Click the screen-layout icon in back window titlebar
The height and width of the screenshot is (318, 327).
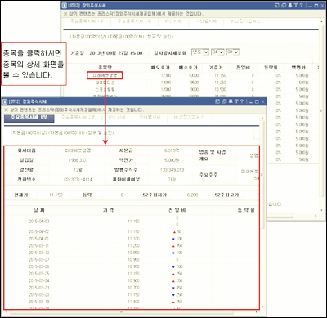pyautogui.click(x=277, y=5)
